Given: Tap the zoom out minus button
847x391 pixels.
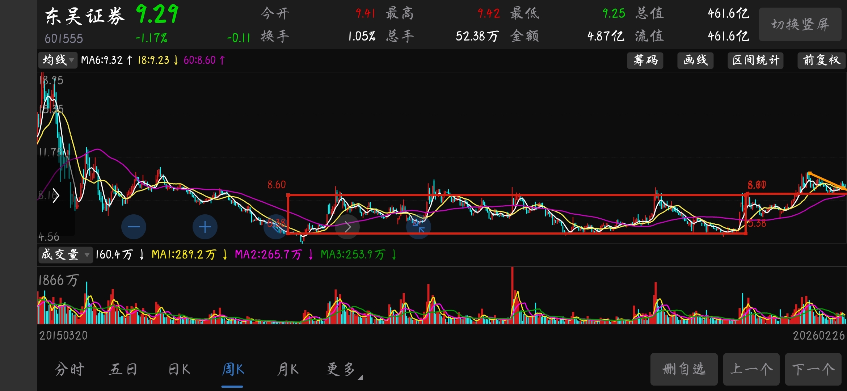Looking at the screenshot, I should coord(134,227).
